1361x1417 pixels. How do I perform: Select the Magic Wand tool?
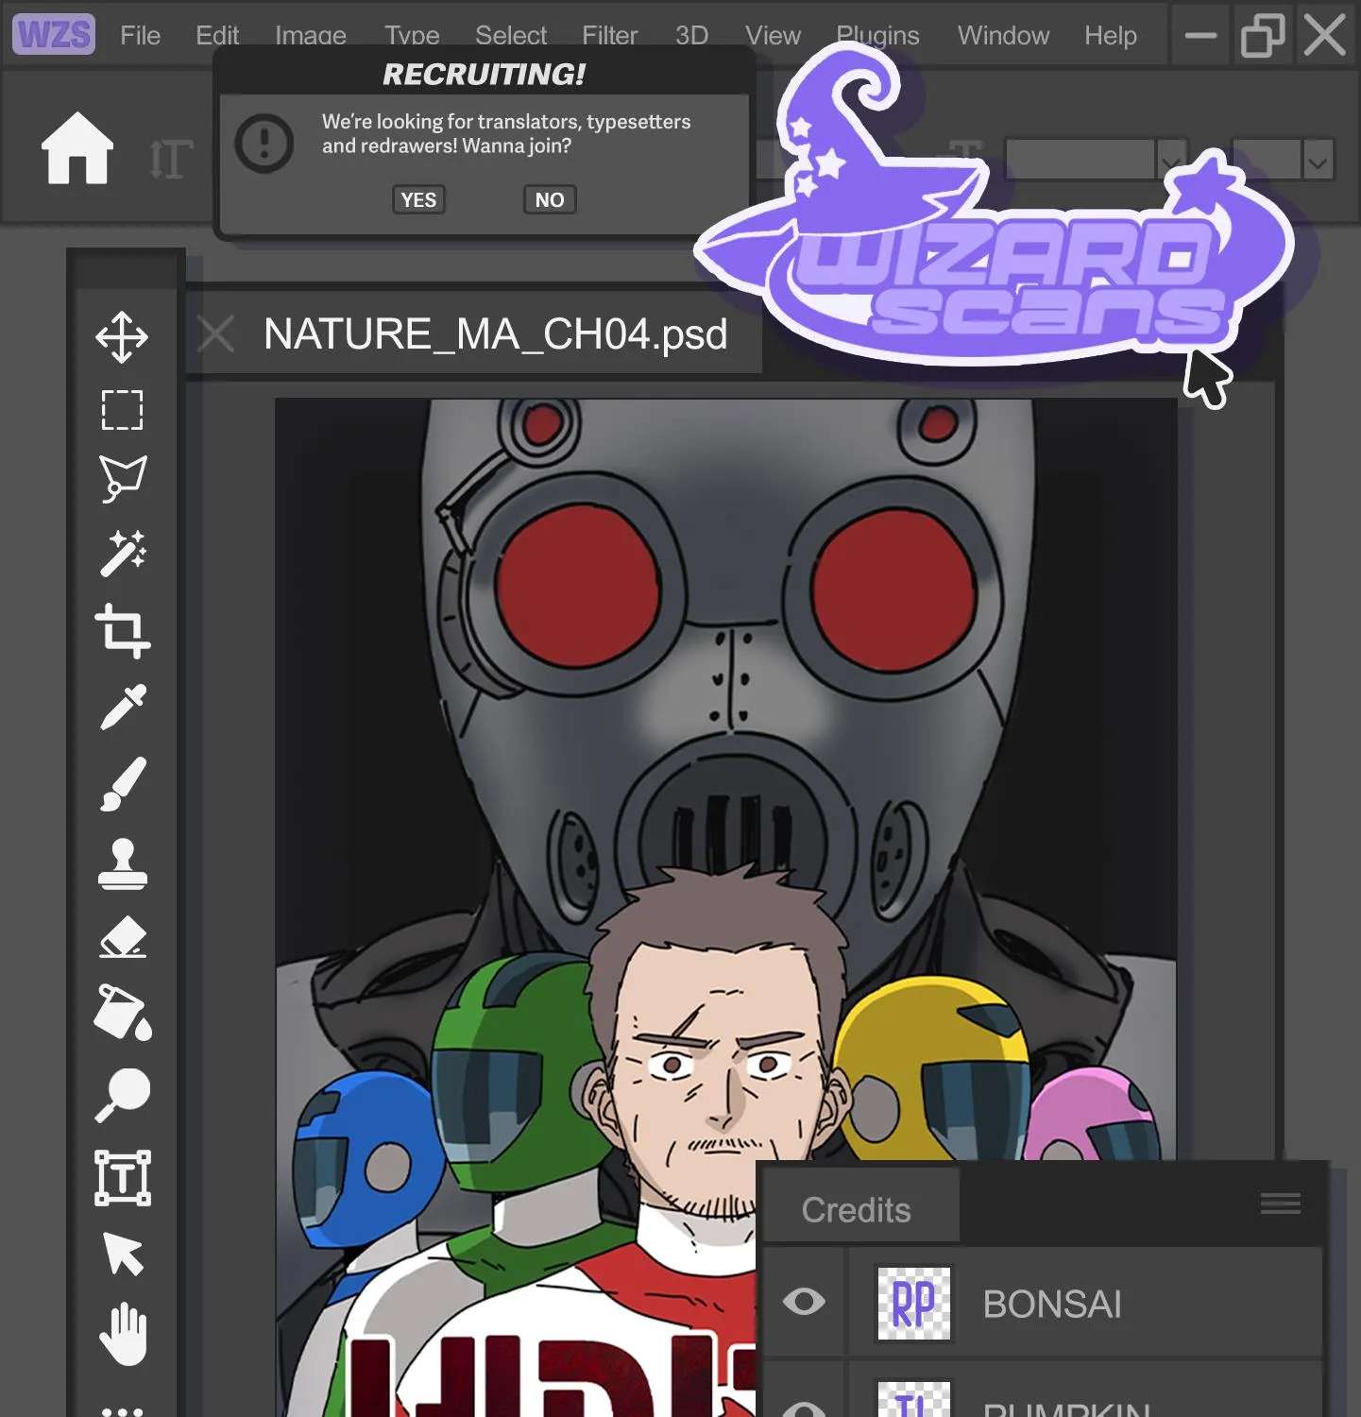point(123,553)
